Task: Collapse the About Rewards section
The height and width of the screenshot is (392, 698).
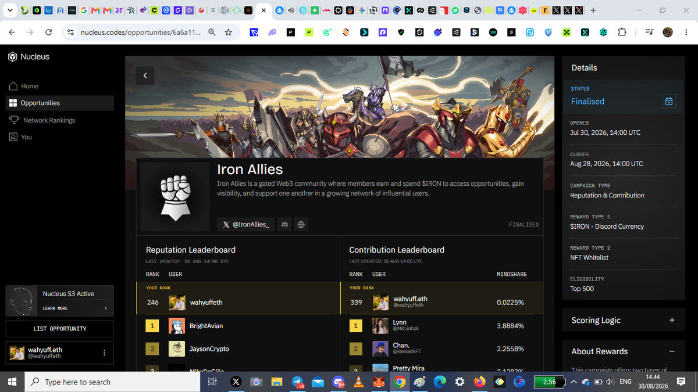Action: coord(672,351)
